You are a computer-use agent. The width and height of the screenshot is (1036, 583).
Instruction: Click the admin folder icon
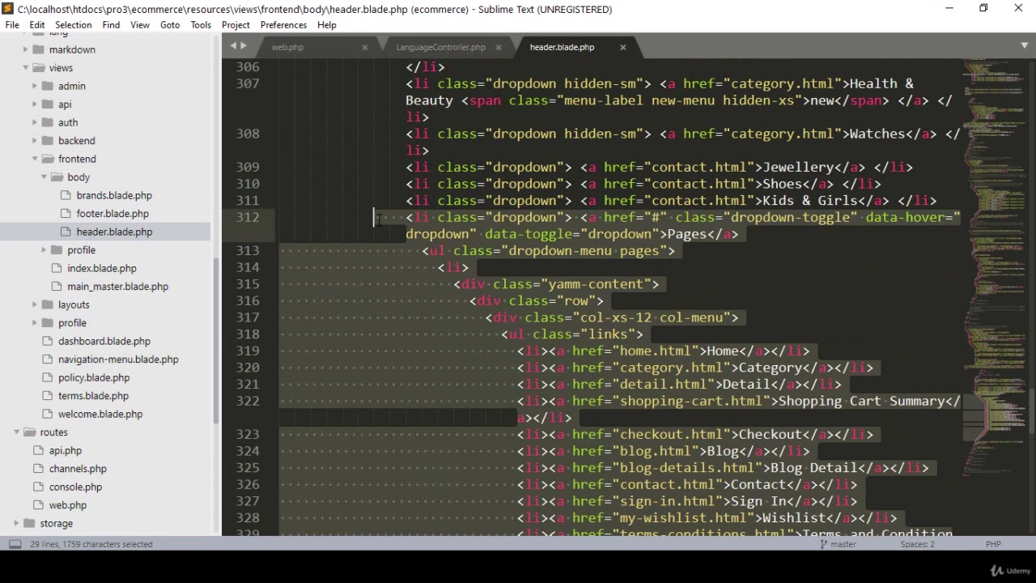(x=47, y=86)
